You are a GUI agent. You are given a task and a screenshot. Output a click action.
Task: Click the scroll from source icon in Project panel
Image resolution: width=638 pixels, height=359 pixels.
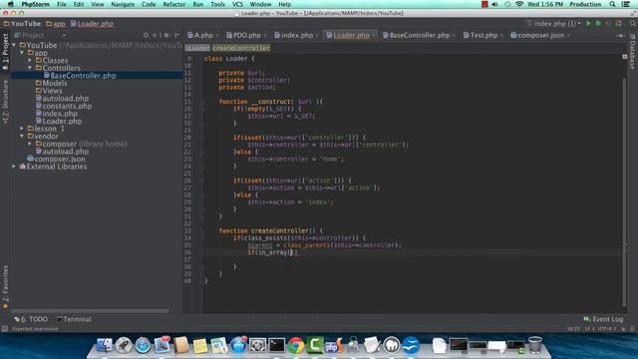pyautogui.click(x=146, y=36)
